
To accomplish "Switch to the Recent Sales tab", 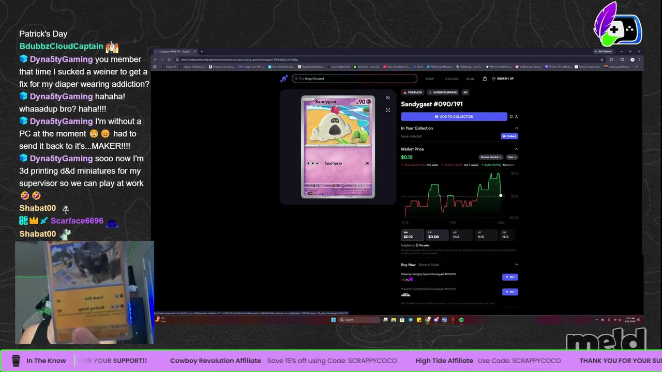I will [x=428, y=265].
